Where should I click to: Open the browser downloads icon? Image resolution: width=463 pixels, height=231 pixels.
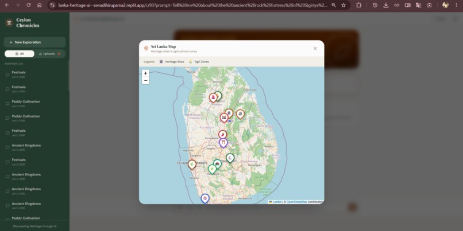386,5
